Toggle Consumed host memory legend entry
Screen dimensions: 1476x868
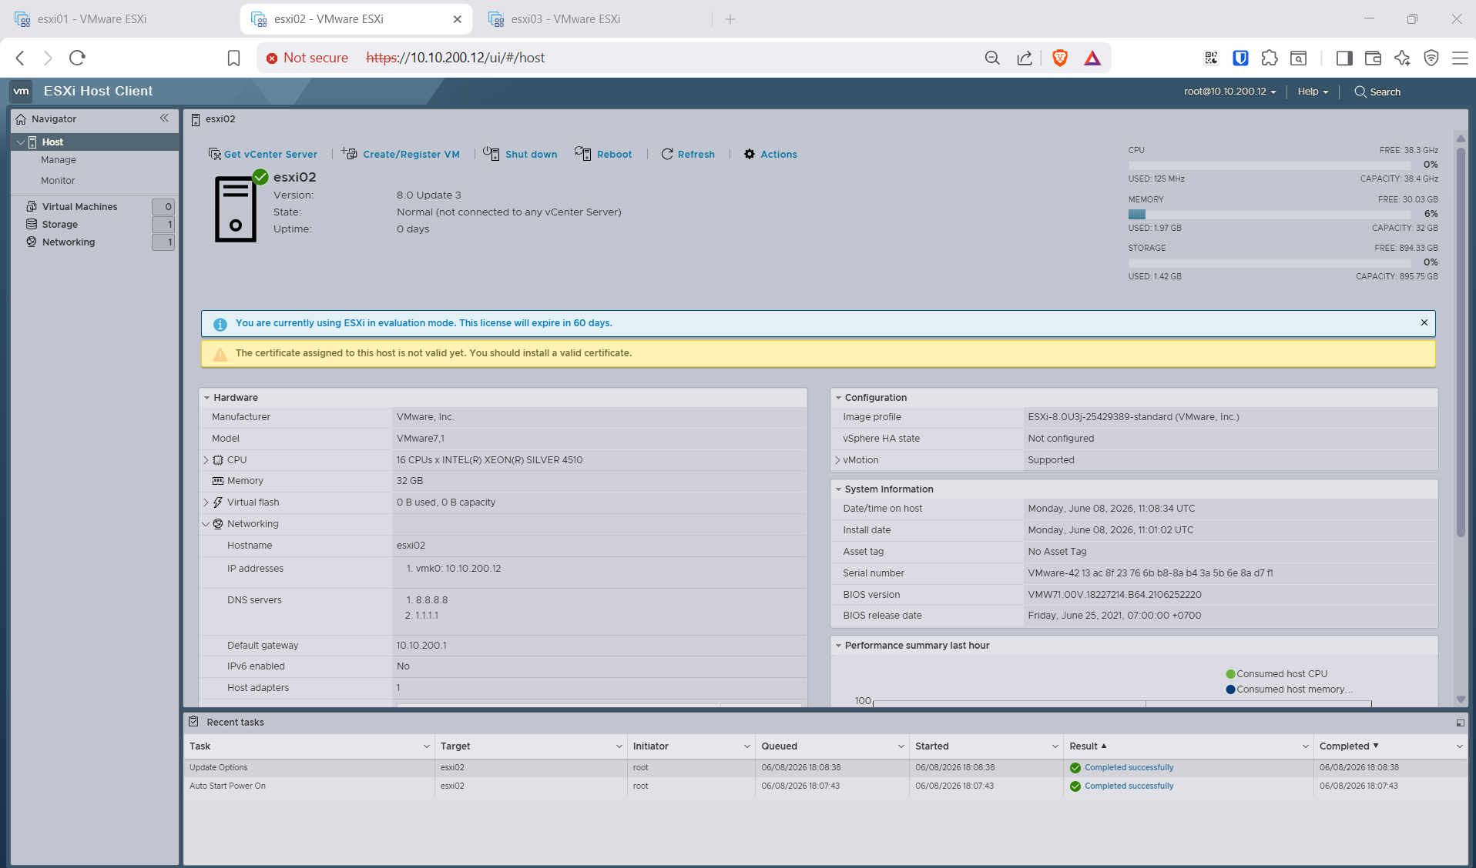(1289, 689)
